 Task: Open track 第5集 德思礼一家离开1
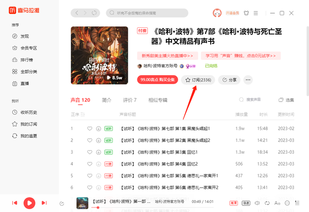169,176
